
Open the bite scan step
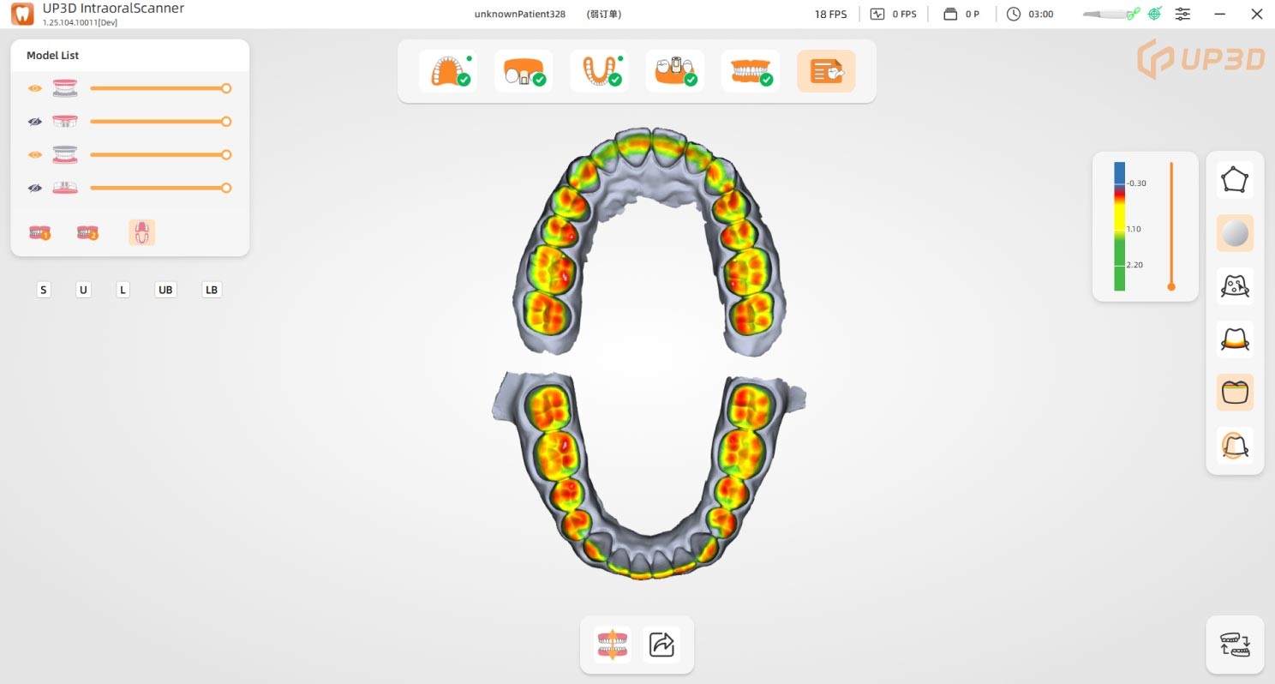750,71
